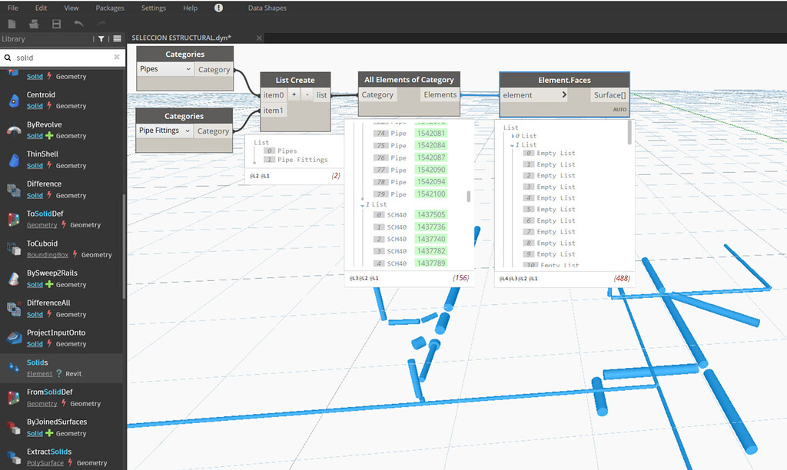This screenshot has height=470, width=787.
Task: Click the Save file icon
Action: pos(55,24)
